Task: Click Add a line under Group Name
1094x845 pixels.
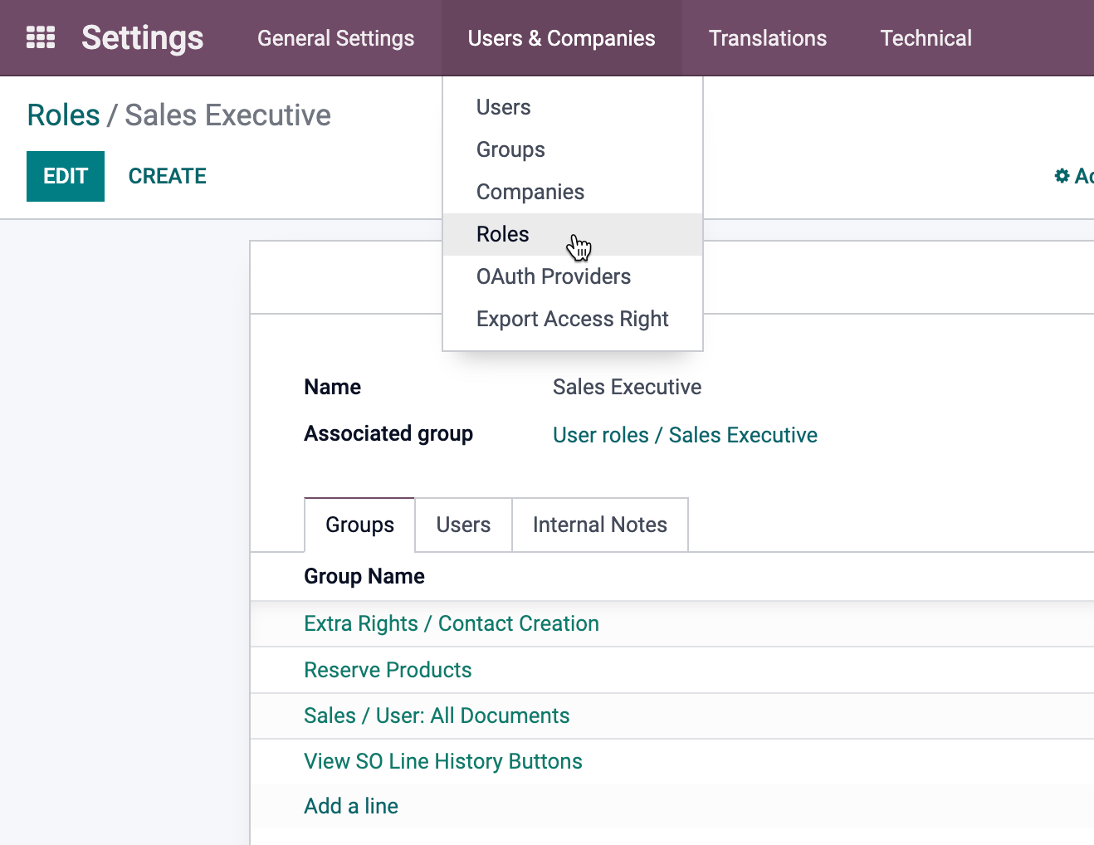Action: click(x=351, y=806)
